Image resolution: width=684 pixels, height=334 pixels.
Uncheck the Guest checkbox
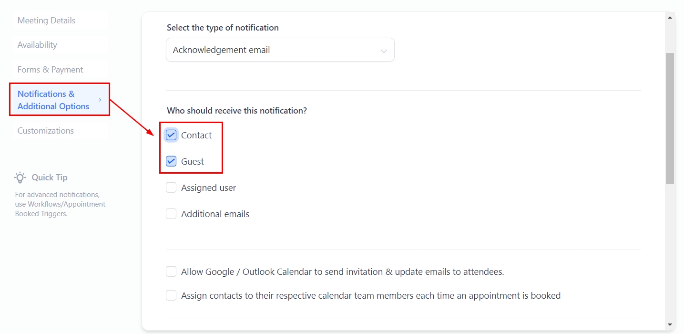171,161
